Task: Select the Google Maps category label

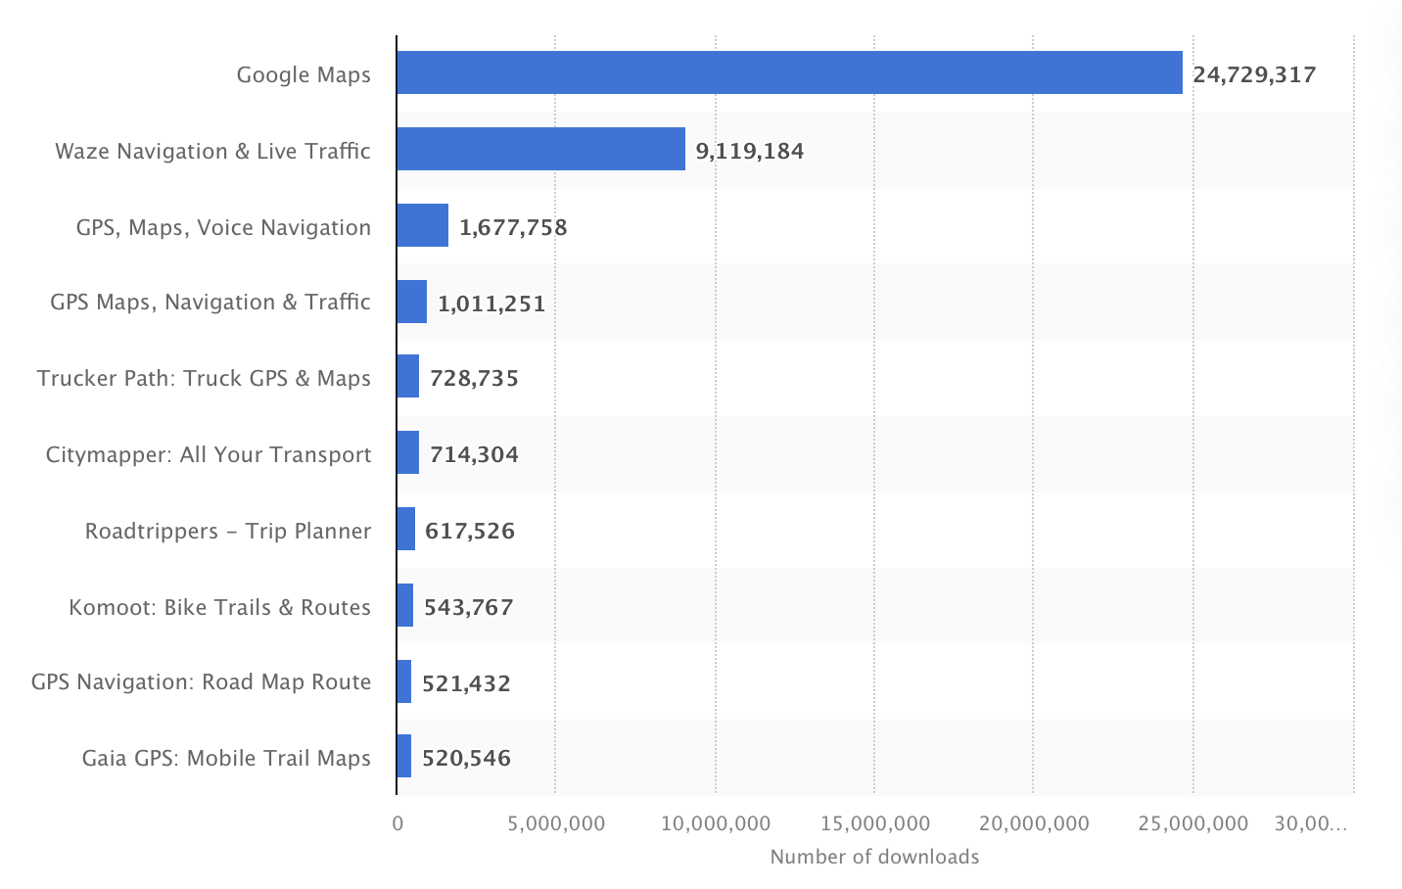Action: click(x=304, y=74)
